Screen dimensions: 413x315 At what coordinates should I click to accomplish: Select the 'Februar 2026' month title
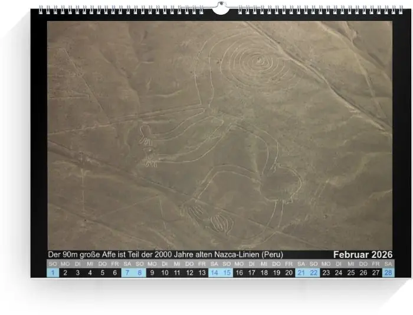coord(362,254)
